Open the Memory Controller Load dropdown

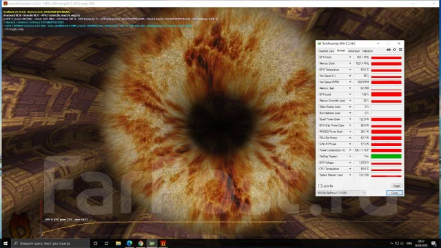pyautogui.click(x=350, y=101)
